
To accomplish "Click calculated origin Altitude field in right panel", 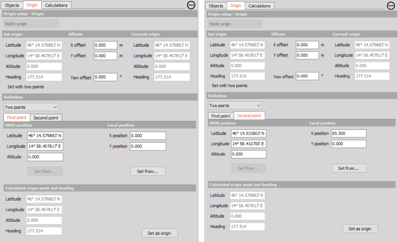I will point(248,216).
